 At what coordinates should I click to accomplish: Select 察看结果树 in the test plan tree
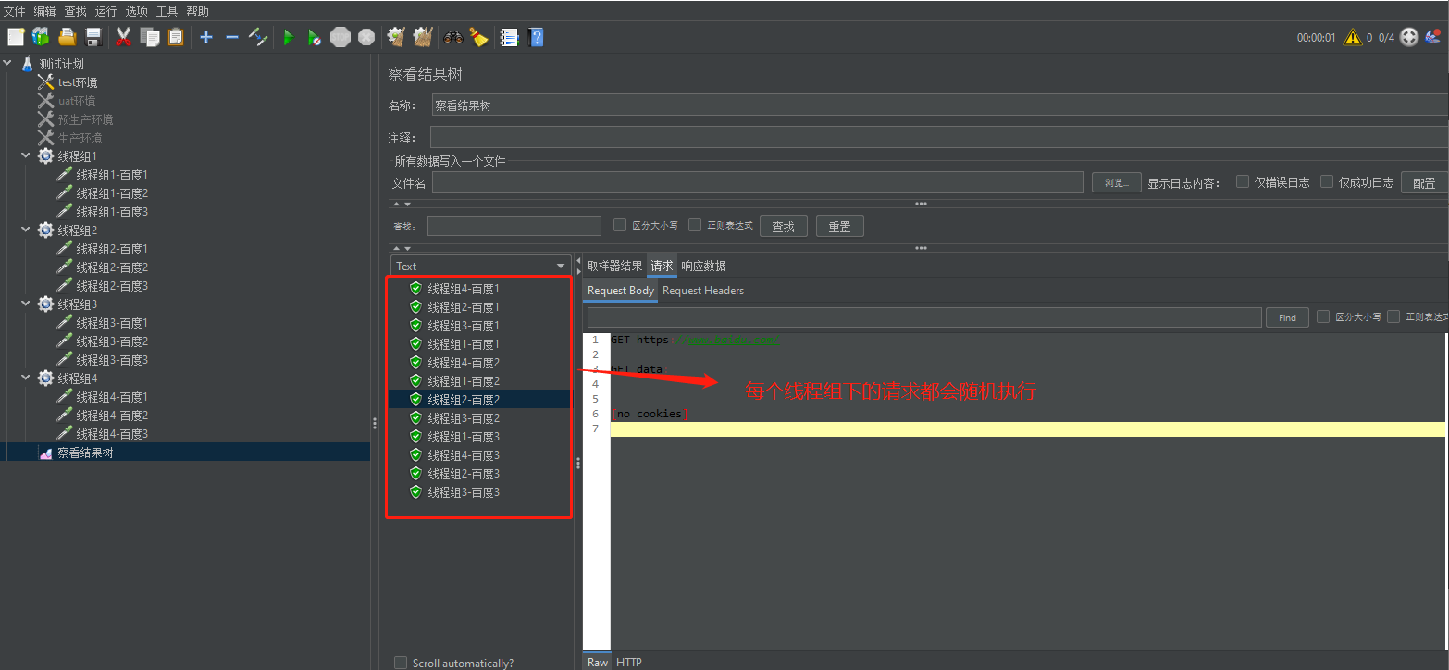(x=85, y=453)
